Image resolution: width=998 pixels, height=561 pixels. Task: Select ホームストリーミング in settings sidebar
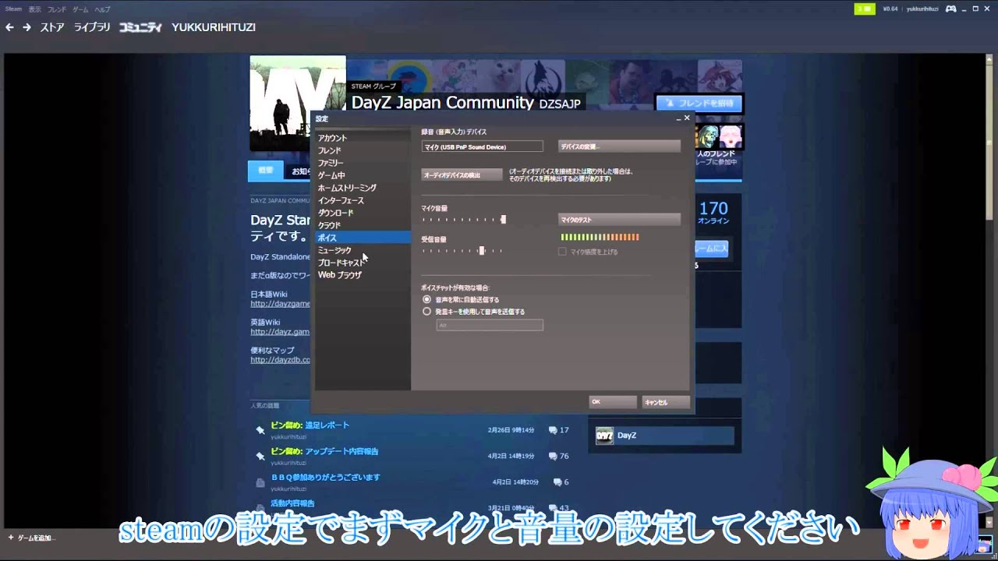[x=363, y=188]
